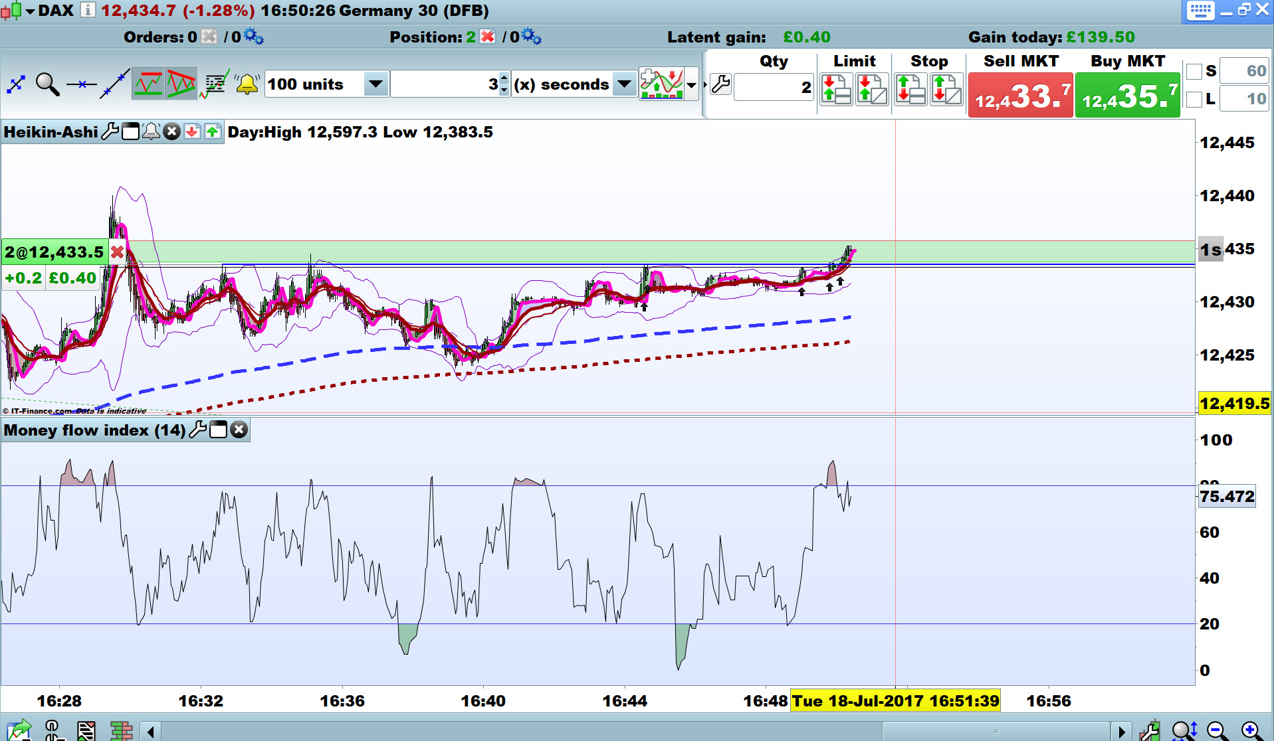This screenshot has width=1274, height=741.
Task: Click the scroll right arrow of the chart scrollbar
Action: pyautogui.click(x=1122, y=732)
